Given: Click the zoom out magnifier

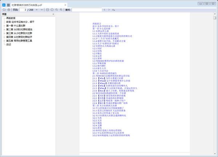Looking at the screenshot, I should 57,10.
